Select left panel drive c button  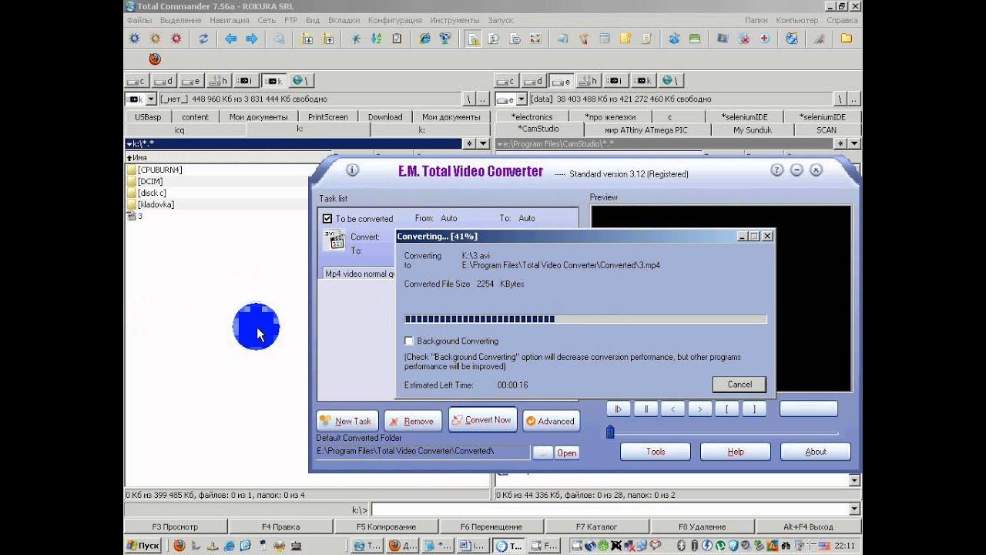coord(137,81)
